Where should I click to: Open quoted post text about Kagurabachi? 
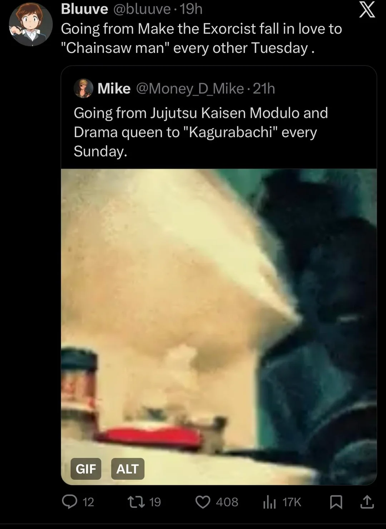coord(201,132)
